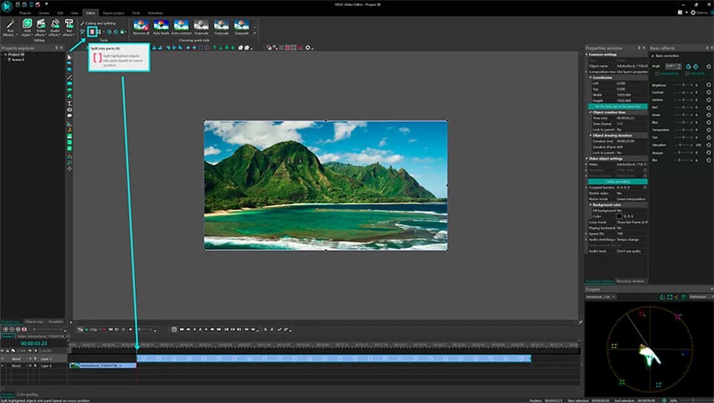Click the VSDC application logo button
This screenshot has height=403, width=714.
pyautogui.click(x=7, y=7)
